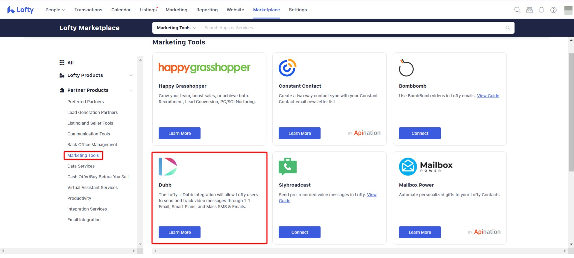574x258 pixels.
Task: Expand the Lofty Products section
Action: 131,75
